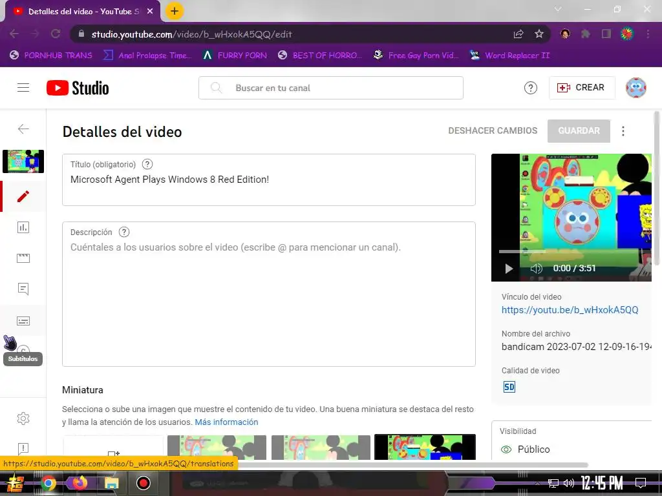Click the Windows Start button
Screen dimensions: 662x496
[x=16, y=483]
